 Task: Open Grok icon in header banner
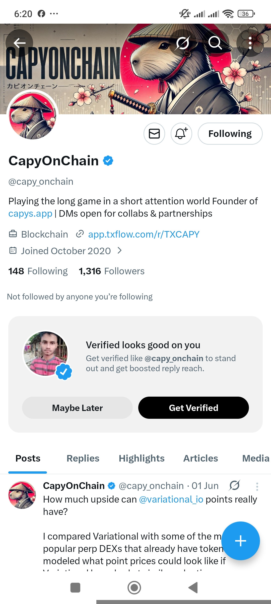click(182, 43)
